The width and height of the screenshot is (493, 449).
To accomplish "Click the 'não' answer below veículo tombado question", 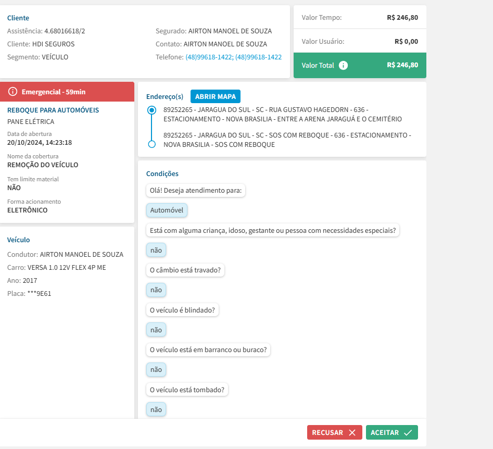I will tap(156, 410).
